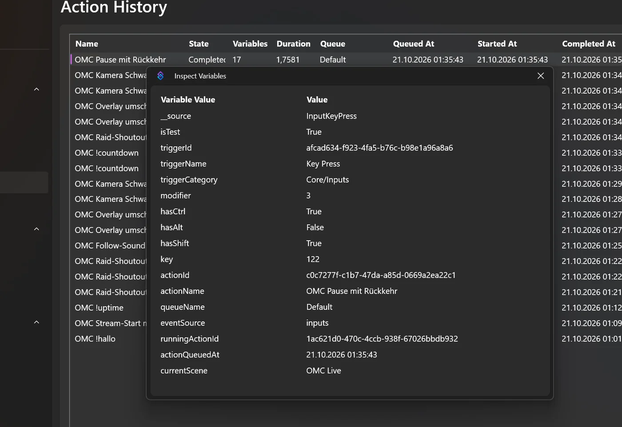The width and height of the screenshot is (622, 427).
Task: Click the Queue column header
Action: (x=333, y=44)
